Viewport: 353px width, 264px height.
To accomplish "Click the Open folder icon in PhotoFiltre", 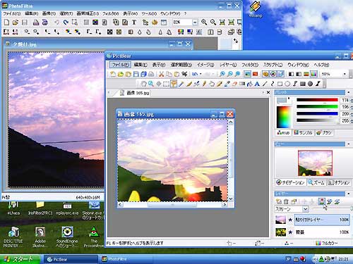I will (16, 23).
